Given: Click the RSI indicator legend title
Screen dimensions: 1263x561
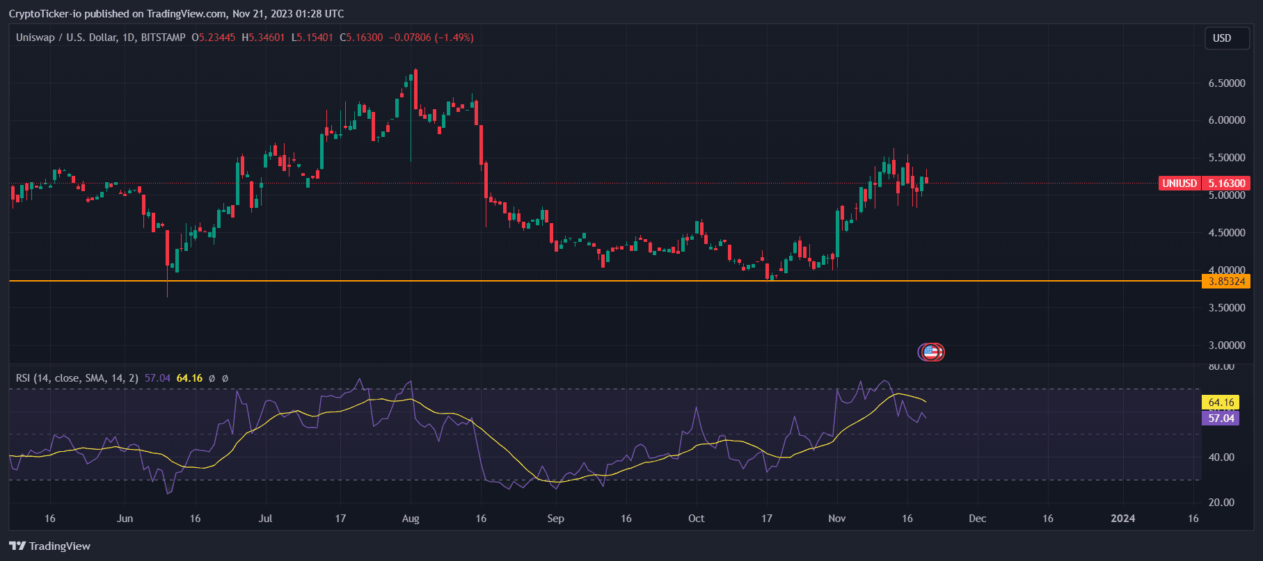Looking at the screenshot, I should coord(77,378).
